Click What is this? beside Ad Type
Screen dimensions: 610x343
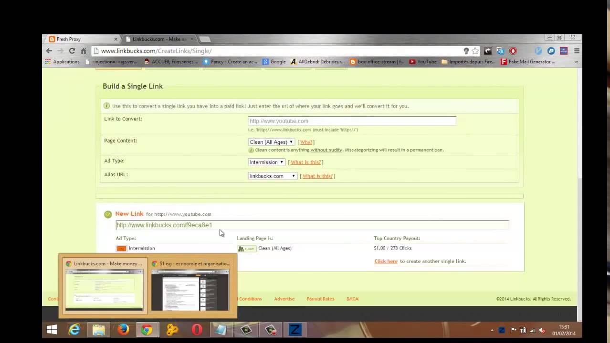coord(306,162)
